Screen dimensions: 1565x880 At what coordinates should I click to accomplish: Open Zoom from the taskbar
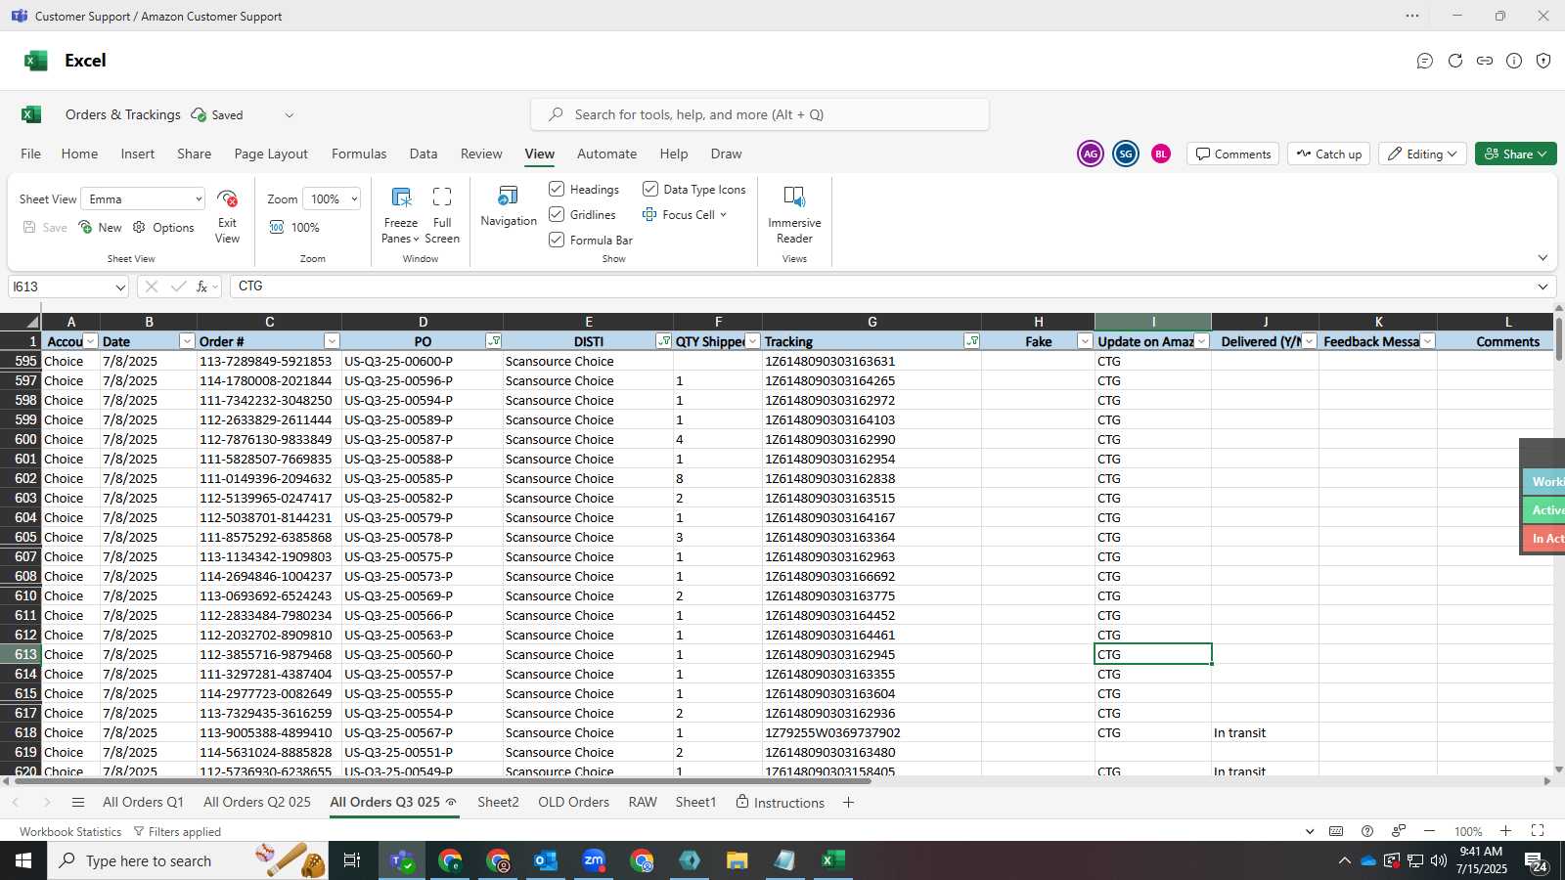(594, 860)
